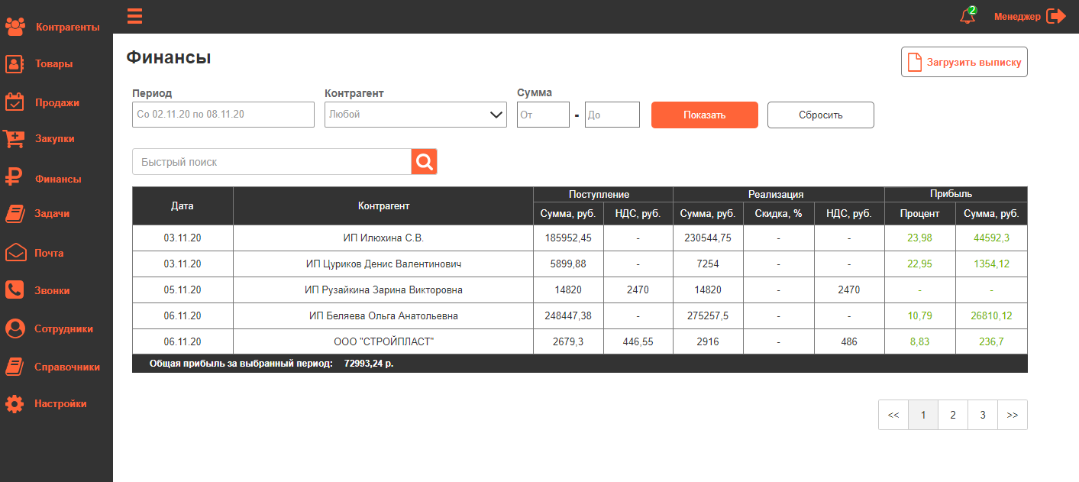Open Сотрудники menu item

(x=64, y=329)
